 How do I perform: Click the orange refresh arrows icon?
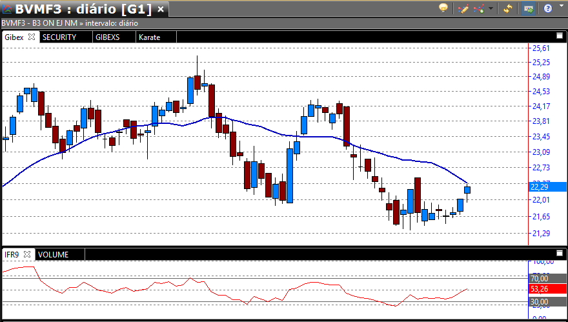pyautogui.click(x=509, y=8)
